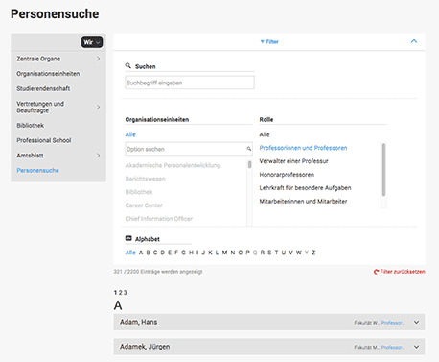
Task: Expand the Adamek, Jürgen entry chevron
Action: [x=416, y=347]
